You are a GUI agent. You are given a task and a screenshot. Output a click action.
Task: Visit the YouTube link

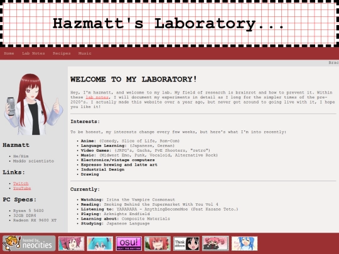click(22, 188)
